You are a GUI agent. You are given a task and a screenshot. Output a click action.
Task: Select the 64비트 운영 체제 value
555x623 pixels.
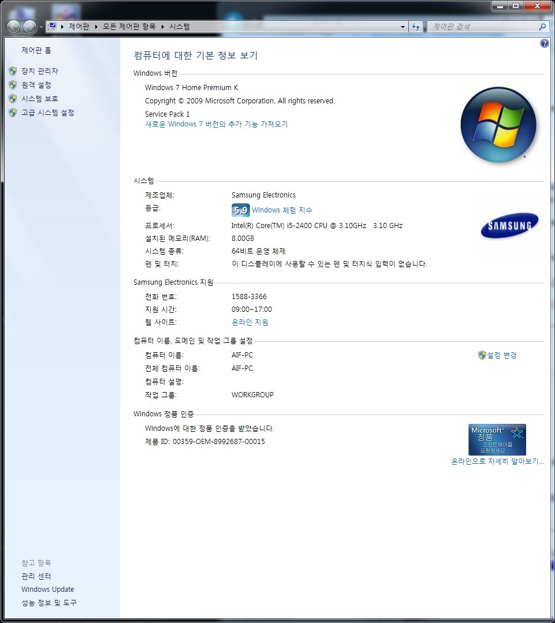[259, 251]
